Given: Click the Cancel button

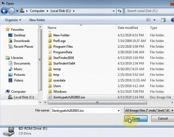Looking at the screenshot, I should pyautogui.click(x=163, y=118).
